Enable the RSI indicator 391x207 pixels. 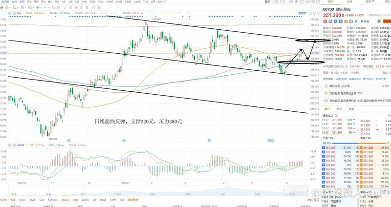pos(122,200)
